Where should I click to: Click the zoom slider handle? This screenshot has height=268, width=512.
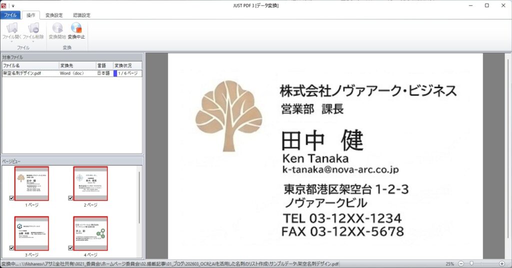coord(471,263)
